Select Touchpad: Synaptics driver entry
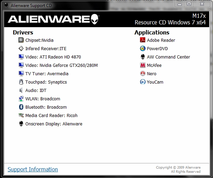 pyautogui.click(x=46, y=82)
